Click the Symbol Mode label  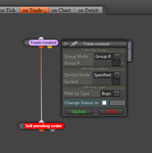click(x=77, y=75)
